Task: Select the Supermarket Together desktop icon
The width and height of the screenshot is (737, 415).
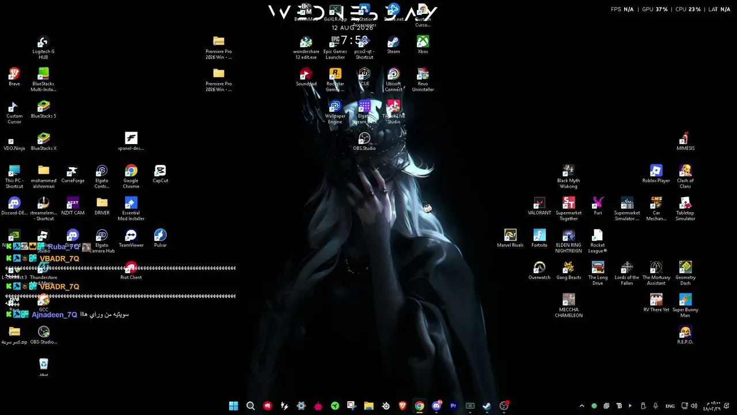Action: coord(568,209)
